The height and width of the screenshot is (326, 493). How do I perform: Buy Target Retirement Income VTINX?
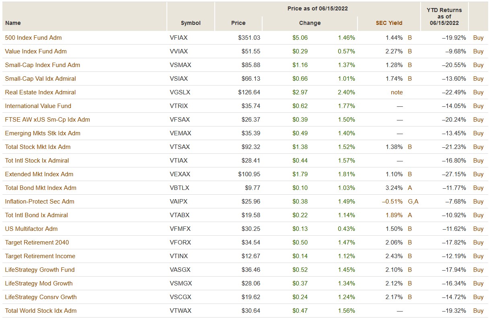478,256
